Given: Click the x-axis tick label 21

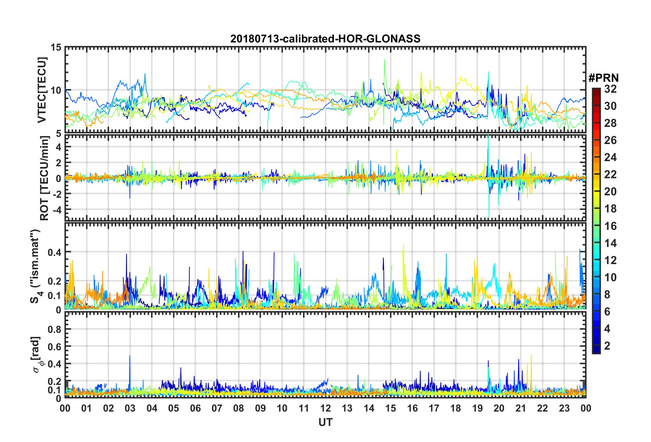Looking at the screenshot, I should pyautogui.click(x=521, y=408).
